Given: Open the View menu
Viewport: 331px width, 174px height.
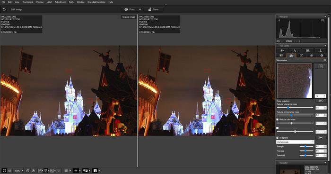Looking at the screenshot, I should [x=17, y=2].
